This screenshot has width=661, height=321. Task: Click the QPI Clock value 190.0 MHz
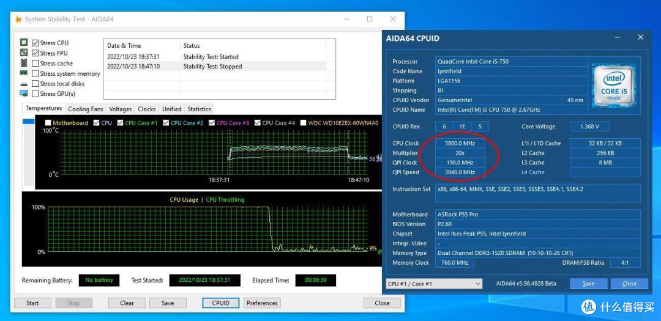(x=460, y=163)
